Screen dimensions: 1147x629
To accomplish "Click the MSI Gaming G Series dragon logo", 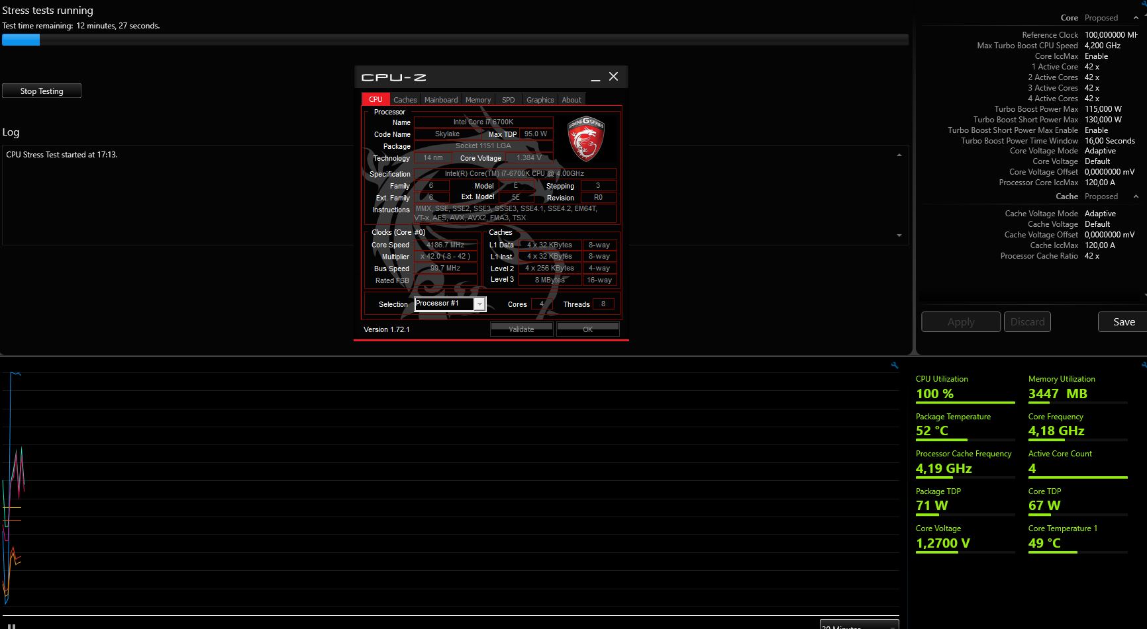I will pos(586,139).
